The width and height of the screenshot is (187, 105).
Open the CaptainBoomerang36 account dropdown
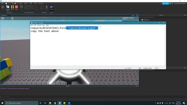[180, 3]
